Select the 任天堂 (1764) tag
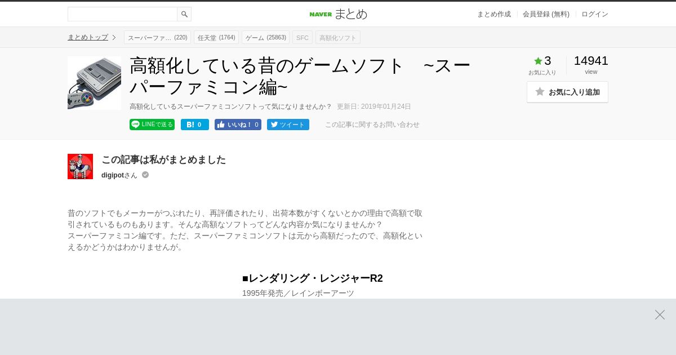 point(216,37)
